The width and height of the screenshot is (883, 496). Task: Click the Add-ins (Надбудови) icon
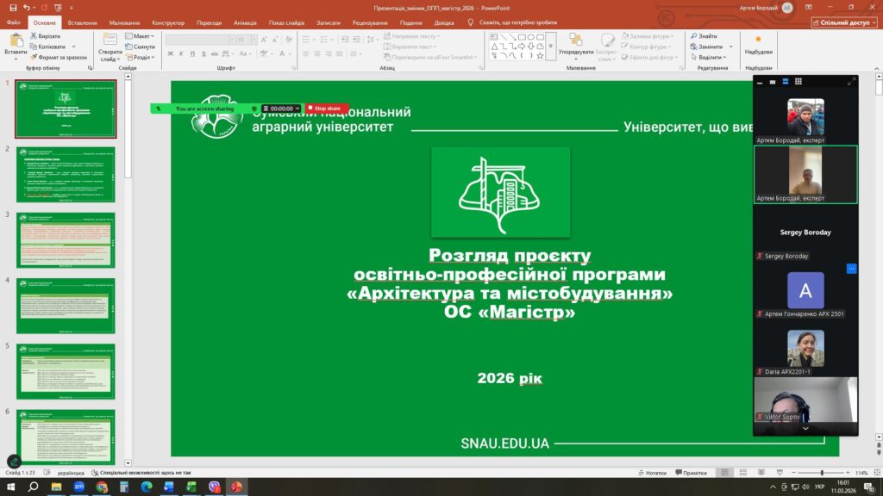coord(758,43)
